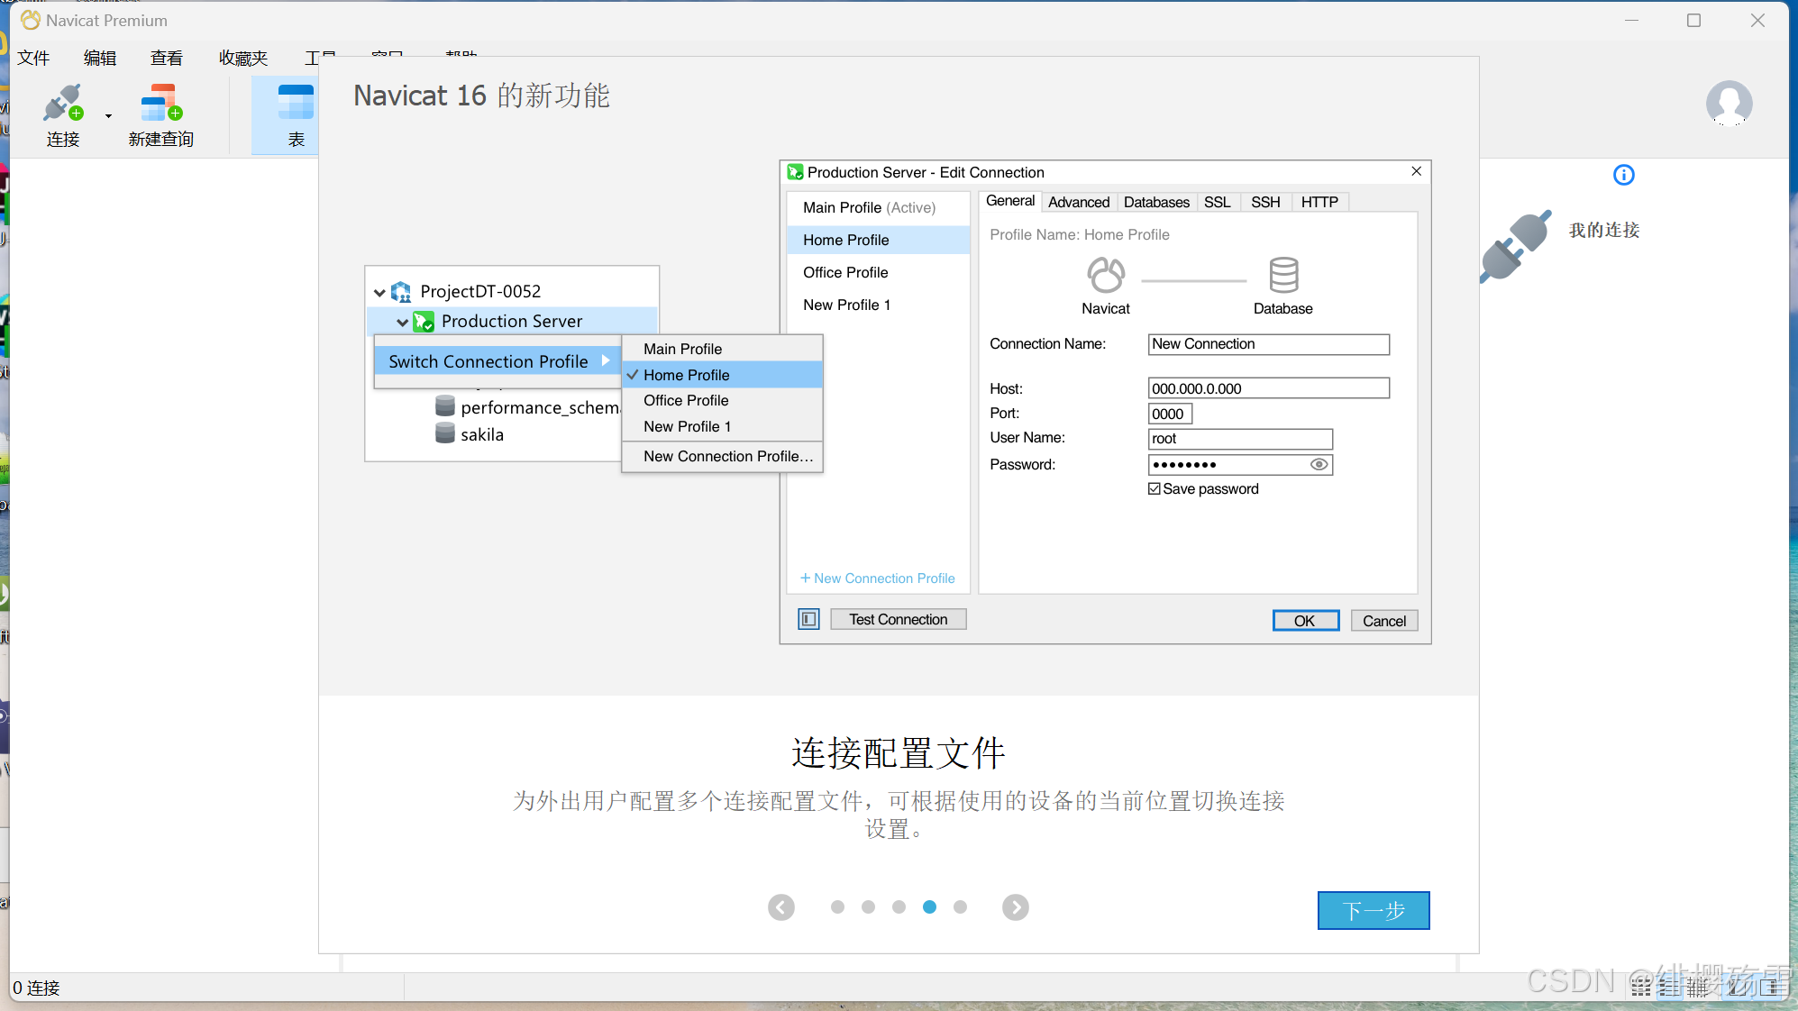Click the Test Connection button
The width and height of the screenshot is (1798, 1011).
(898, 619)
